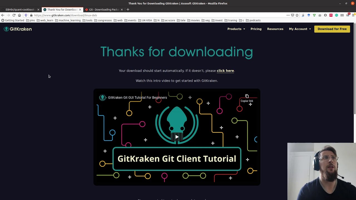Show tracking protection shield info
Viewport: 356px width, 200px height.
tap(26, 15)
